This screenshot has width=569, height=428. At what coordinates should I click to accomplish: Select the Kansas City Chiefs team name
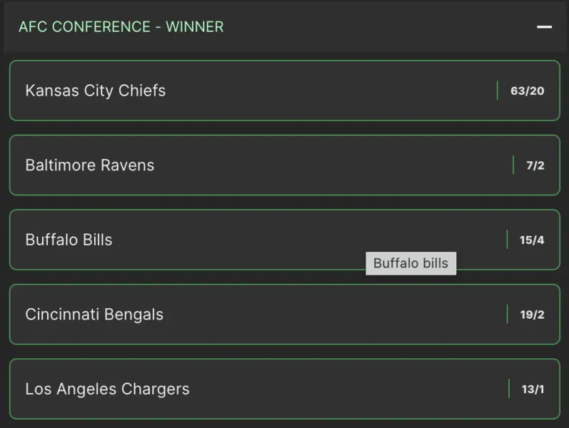point(95,91)
